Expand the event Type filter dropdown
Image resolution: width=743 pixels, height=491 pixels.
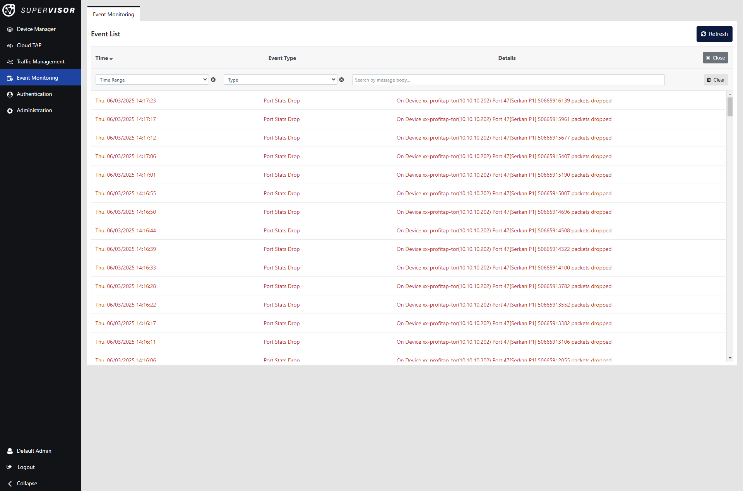pos(280,80)
